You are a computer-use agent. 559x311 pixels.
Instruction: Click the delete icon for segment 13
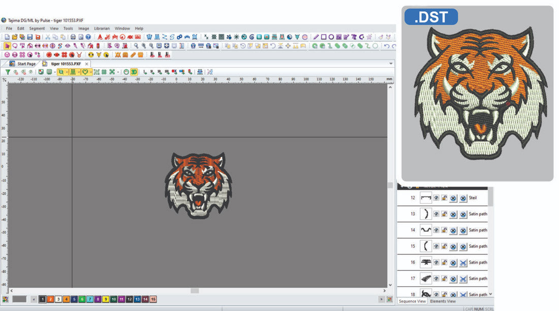[453, 214]
